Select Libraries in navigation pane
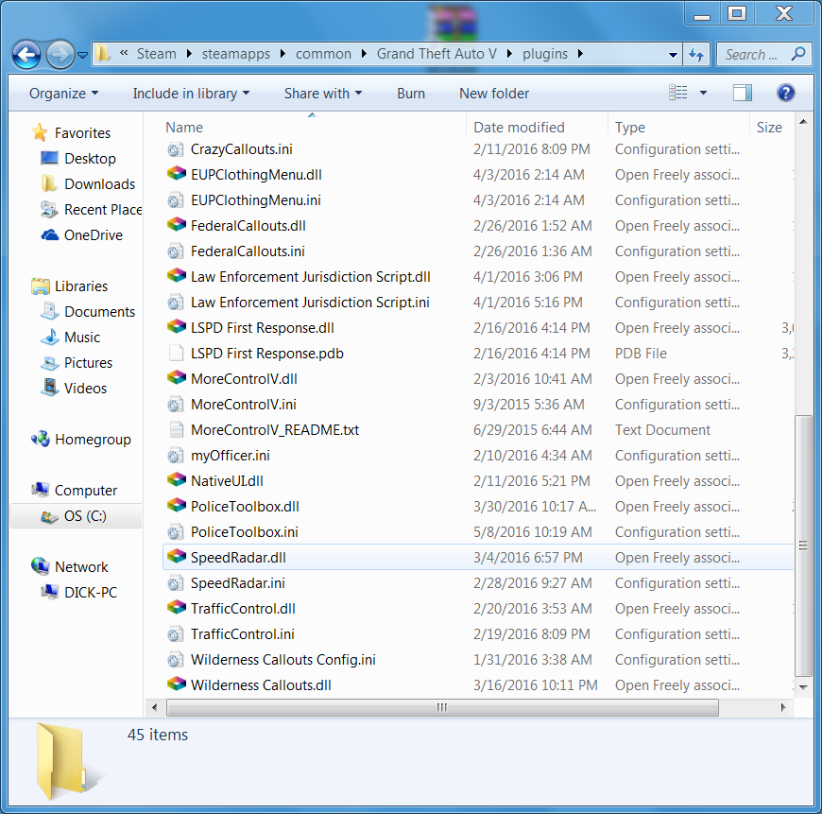 click(69, 286)
